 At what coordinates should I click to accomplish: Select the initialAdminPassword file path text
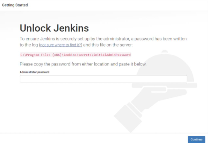75,55
